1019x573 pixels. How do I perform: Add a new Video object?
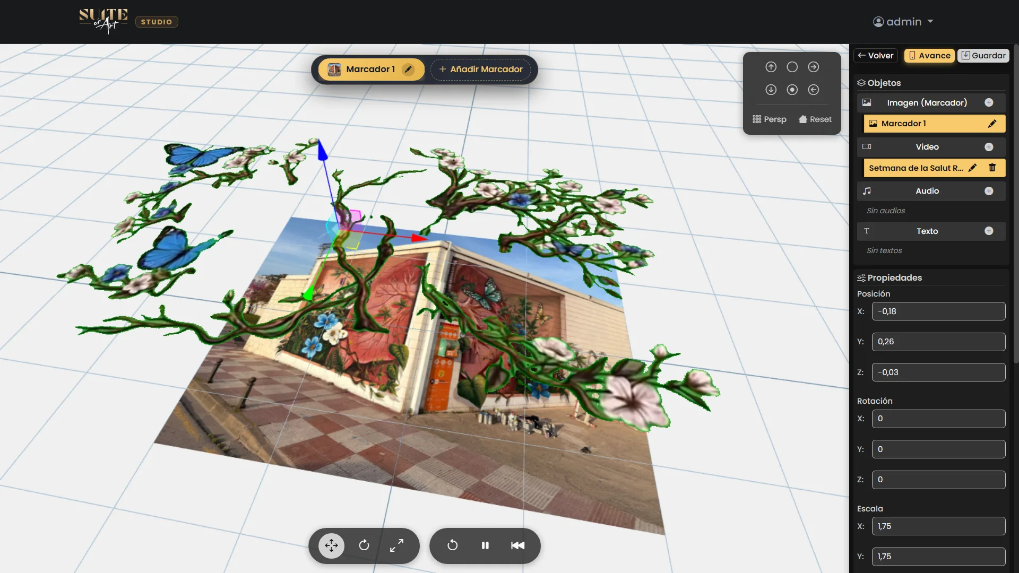coord(989,147)
